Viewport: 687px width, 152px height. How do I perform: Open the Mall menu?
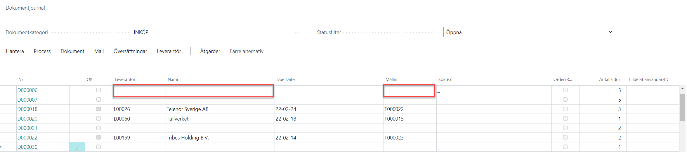[99, 51]
